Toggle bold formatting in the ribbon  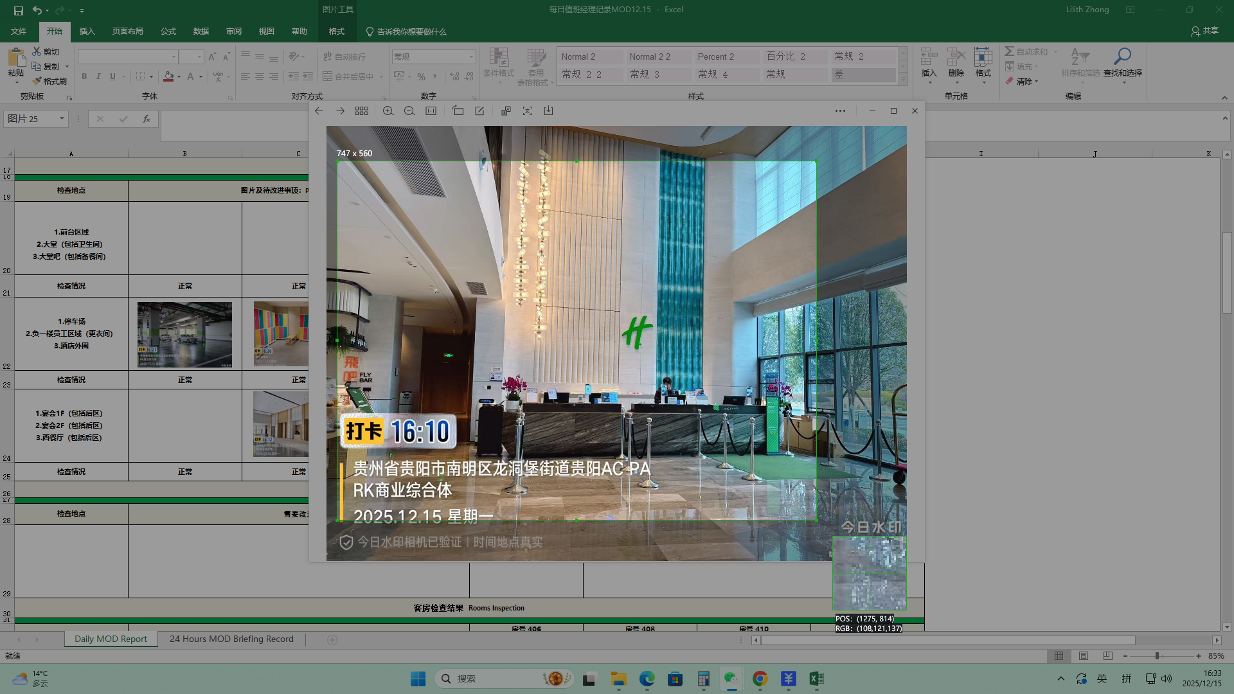pyautogui.click(x=84, y=76)
